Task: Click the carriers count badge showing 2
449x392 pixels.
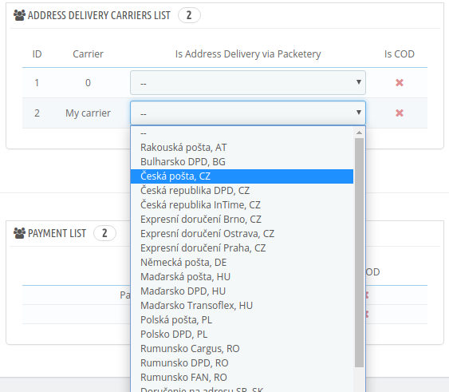Action: 189,15
